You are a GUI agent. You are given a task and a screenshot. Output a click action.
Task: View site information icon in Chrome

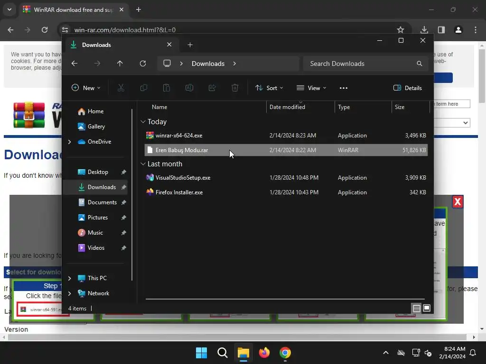65,30
